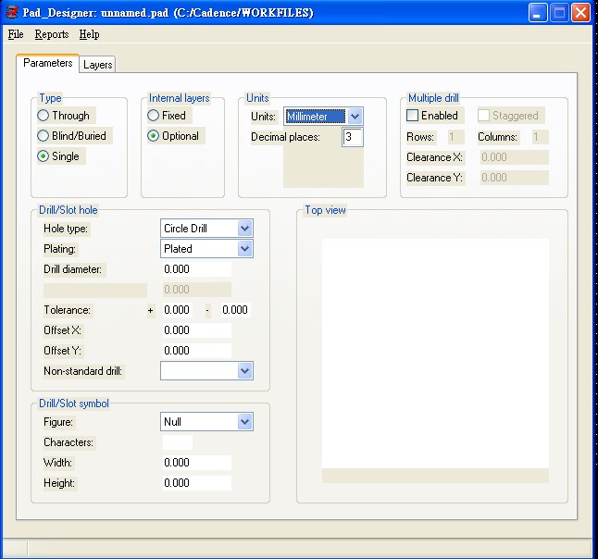Expand the Non-standard drill dropdown
The width and height of the screenshot is (598, 559).
[244, 371]
